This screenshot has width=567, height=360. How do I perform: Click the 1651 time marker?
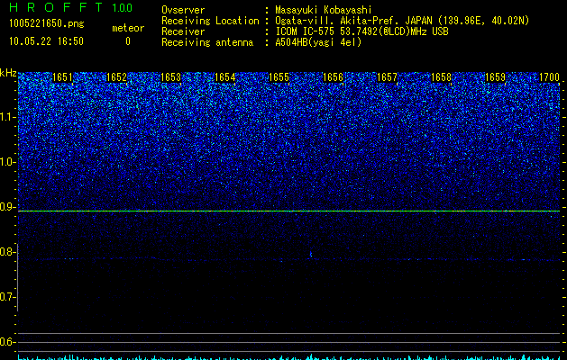click(62, 77)
